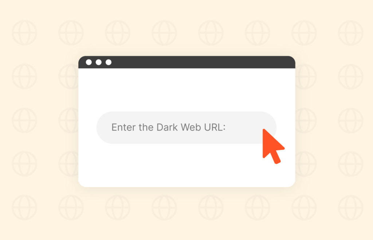Click the second globe from left in top row

coord(71,33)
